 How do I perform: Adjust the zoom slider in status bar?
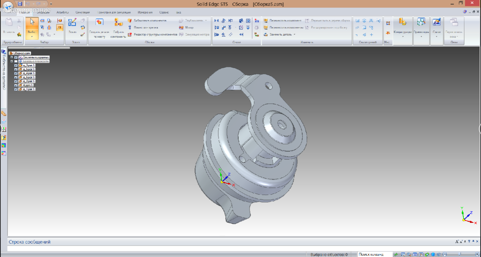(460, 254)
